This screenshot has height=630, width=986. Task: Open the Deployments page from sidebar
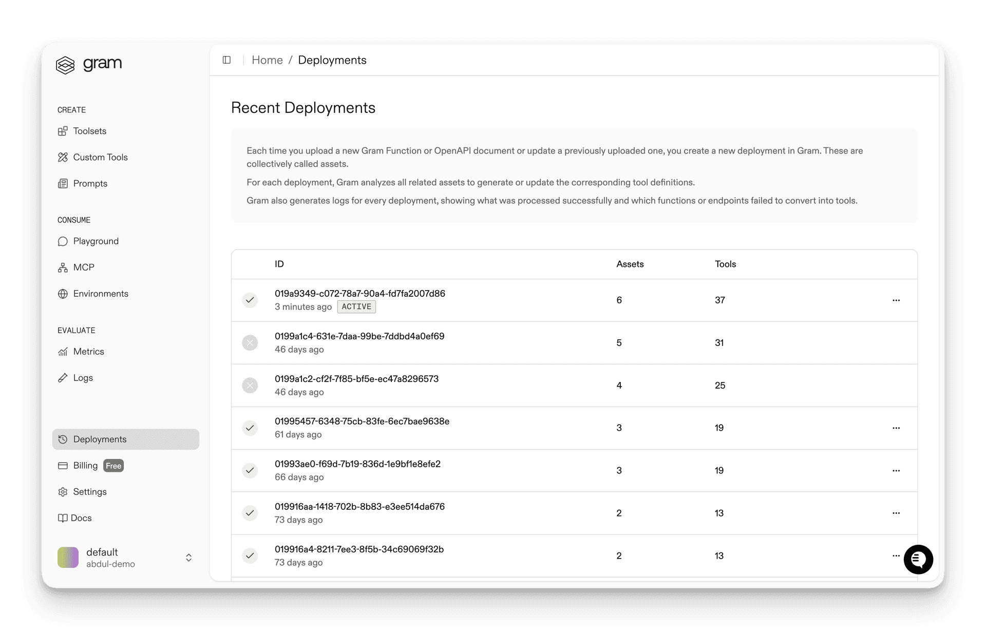pyautogui.click(x=99, y=439)
